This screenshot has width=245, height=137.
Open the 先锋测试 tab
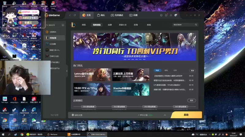pos(117,15)
